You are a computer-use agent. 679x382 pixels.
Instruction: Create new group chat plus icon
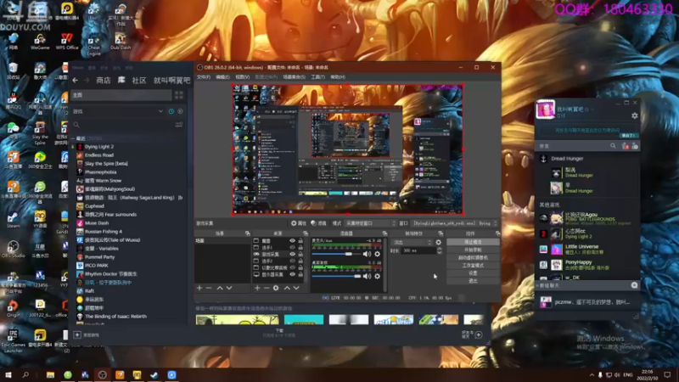pos(634,285)
